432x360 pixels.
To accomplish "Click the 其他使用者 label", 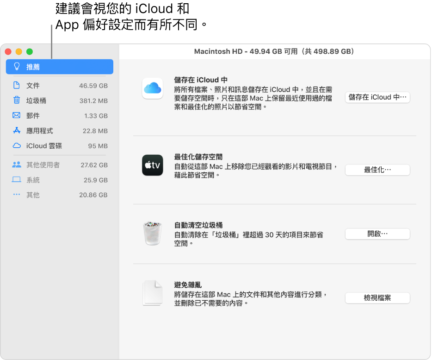I will click(43, 165).
